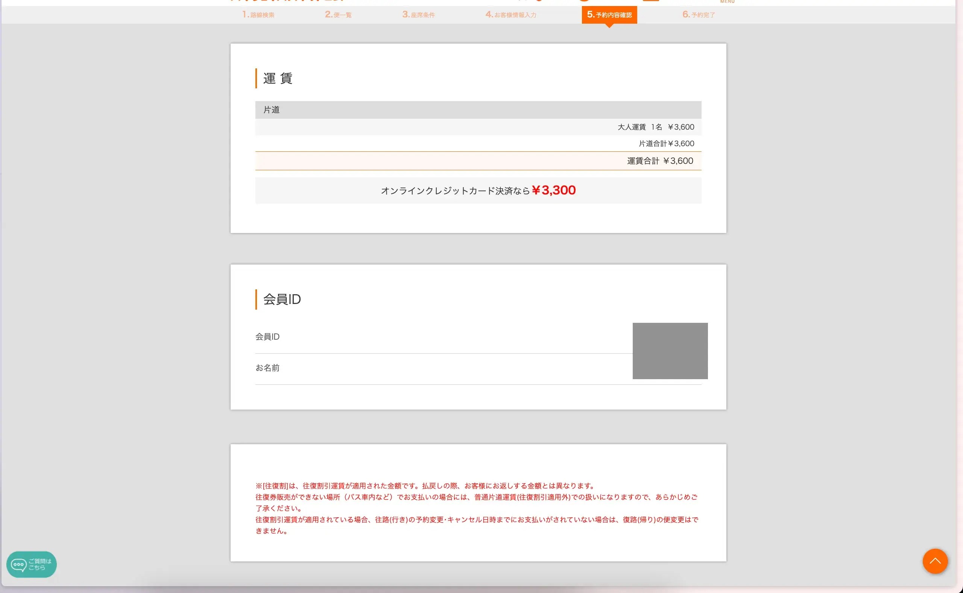The image size is (963, 593).
Task: Go to step 2 便一覧
Action: (x=338, y=15)
